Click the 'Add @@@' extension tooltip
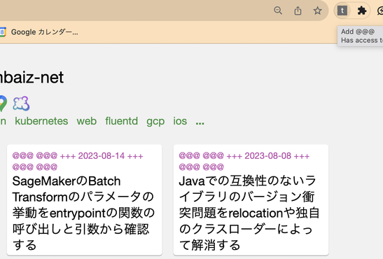The image size is (383, 259). pos(361,36)
